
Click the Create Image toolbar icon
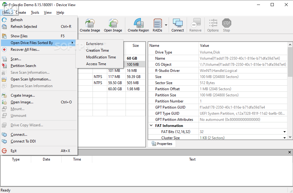(x=90, y=25)
